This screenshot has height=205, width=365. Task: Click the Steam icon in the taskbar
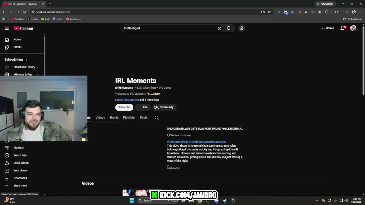click(225, 200)
